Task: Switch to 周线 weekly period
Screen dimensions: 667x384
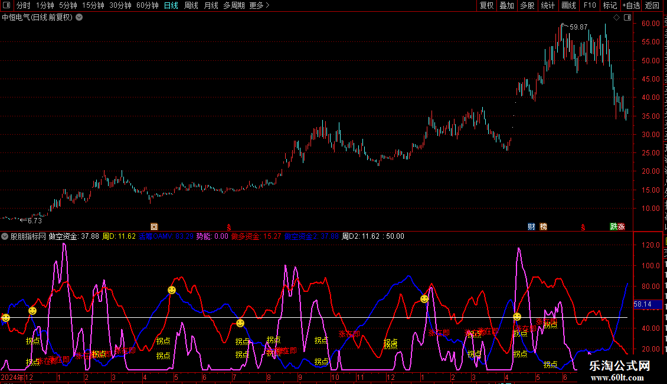Action: coord(191,5)
